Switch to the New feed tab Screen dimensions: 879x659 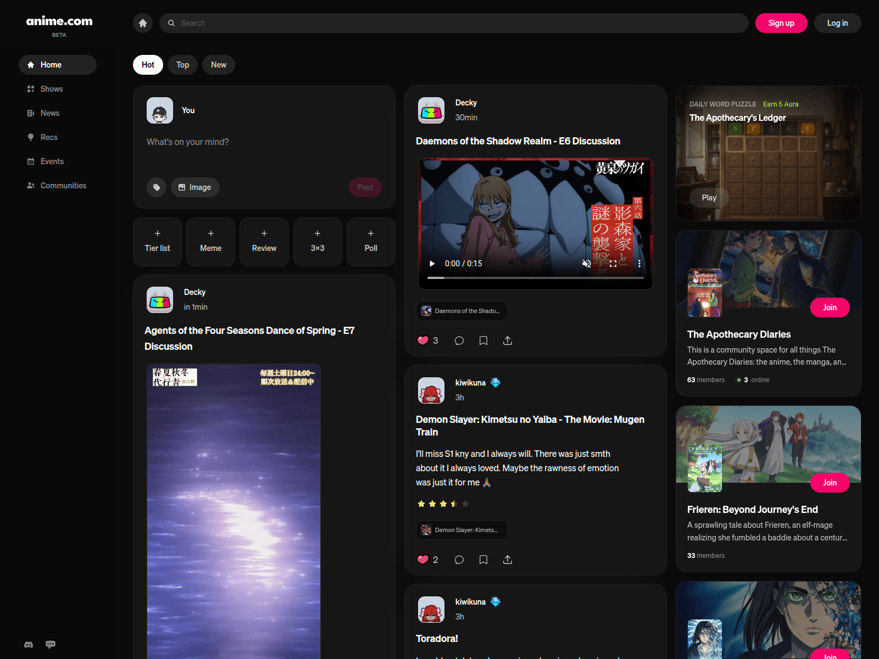coord(219,65)
